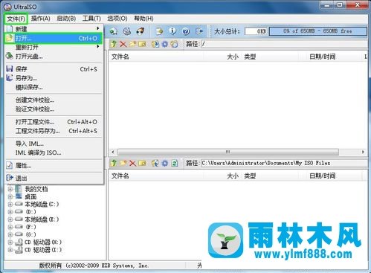Click the new folder icon in the ISO pane toolbar
Viewport: 371px width, 273px height.
(133, 44)
